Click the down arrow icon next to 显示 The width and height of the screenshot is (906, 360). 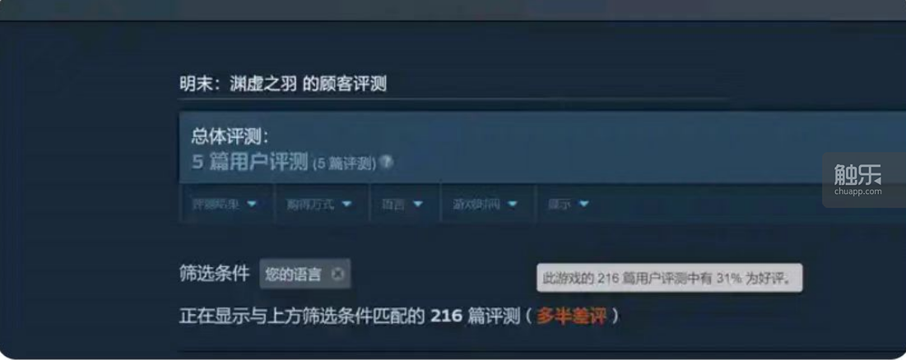point(583,204)
